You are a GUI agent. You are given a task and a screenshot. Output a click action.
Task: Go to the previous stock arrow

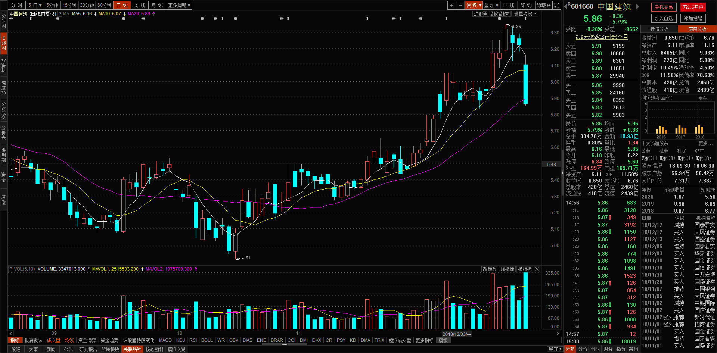click(x=566, y=6)
